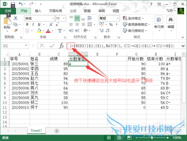The height and width of the screenshot is (141, 187).
Task: Toggle Italic formatting
Action: [33, 24]
